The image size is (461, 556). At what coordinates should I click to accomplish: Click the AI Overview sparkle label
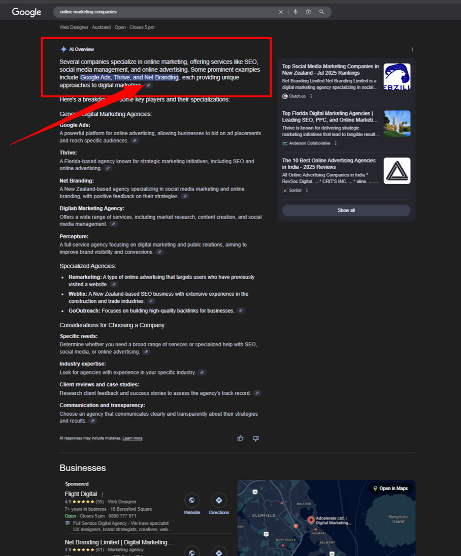(77, 49)
